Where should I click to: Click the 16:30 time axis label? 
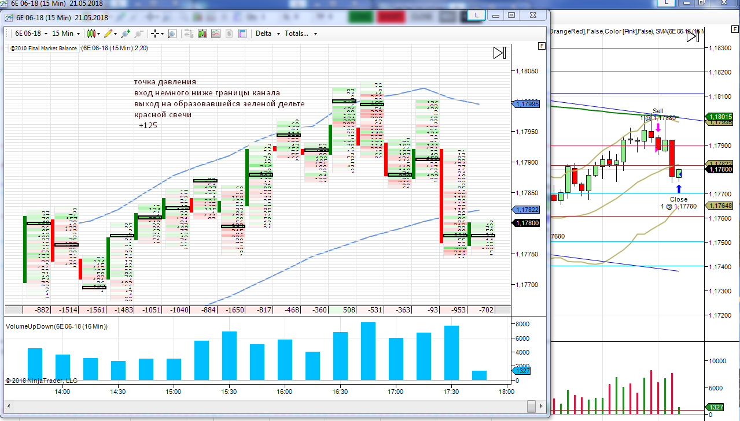pyautogui.click(x=340, y=392)
